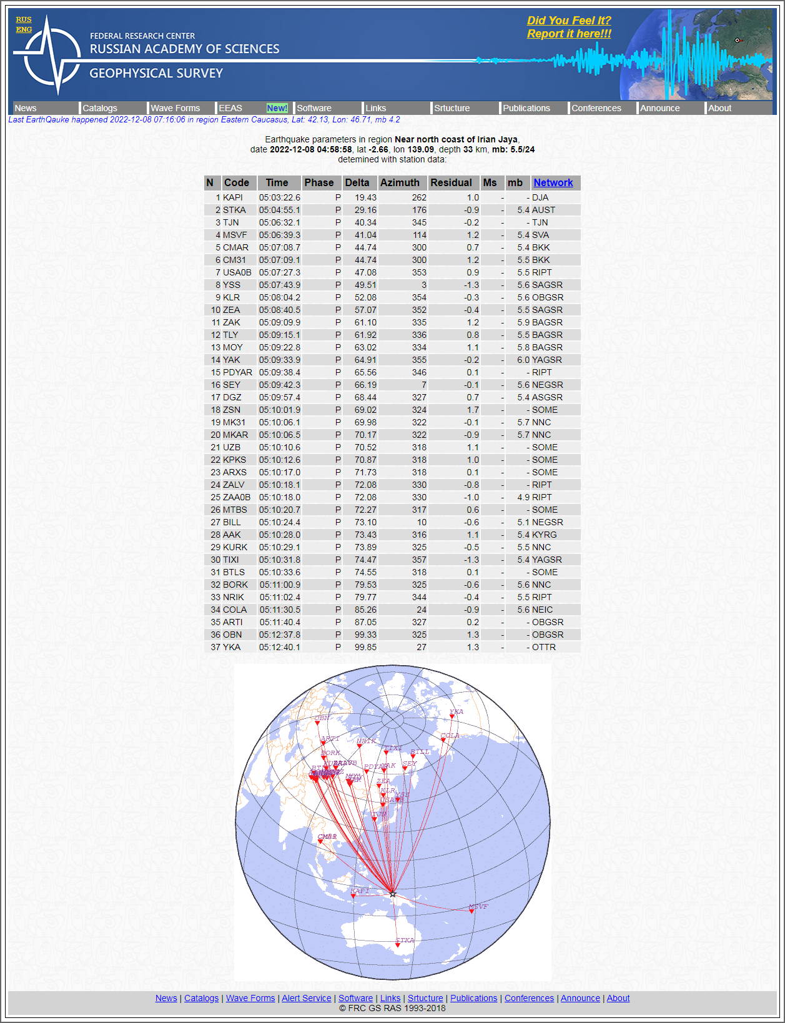The width and height of the screenshot is (785, 1023).
Task: Click network OTTR in last row
Action: [x=544, y=647]
